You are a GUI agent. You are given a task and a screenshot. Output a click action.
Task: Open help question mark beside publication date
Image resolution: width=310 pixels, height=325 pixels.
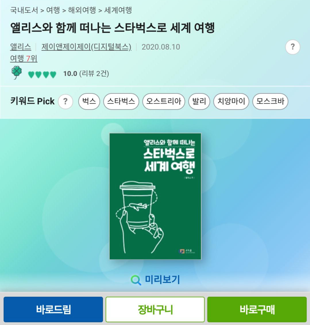coord(292,47)
